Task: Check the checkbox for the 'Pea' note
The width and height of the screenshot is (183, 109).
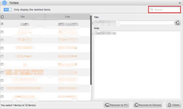Action: 2,56
